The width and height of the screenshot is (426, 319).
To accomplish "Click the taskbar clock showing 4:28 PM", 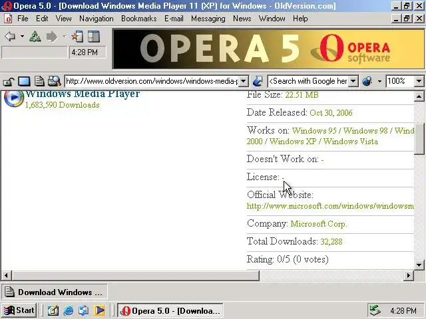I will coord(403,310).
